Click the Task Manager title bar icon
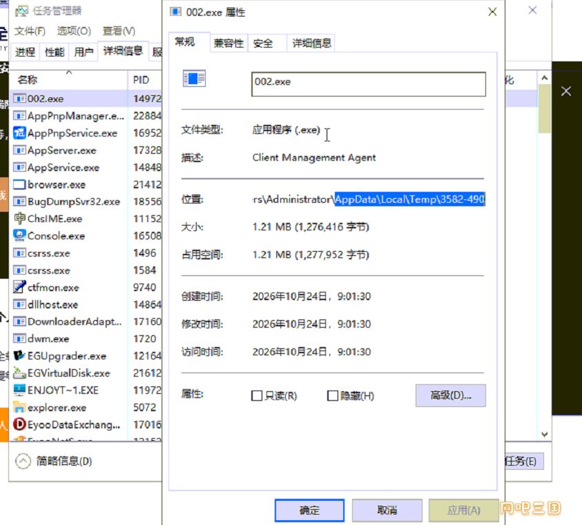This screenshot has height=525, width=582. click(x=21, y=11)
